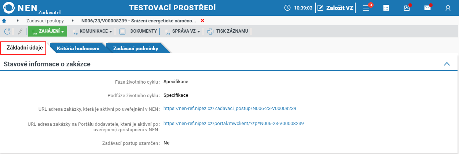Open the envelope messages icon

click(427, 8)
